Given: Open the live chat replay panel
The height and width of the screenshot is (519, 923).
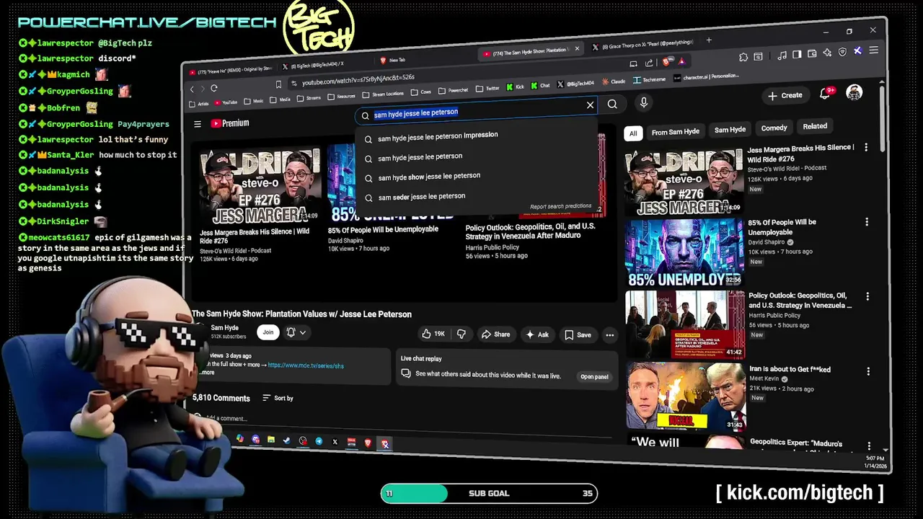Looking at the screenshot, I should pyautogui.click(x=594, y=376).
